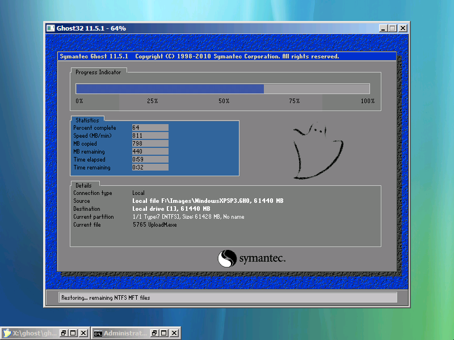
Task: Click the 0% progress marker label
Action: point(79,101)
